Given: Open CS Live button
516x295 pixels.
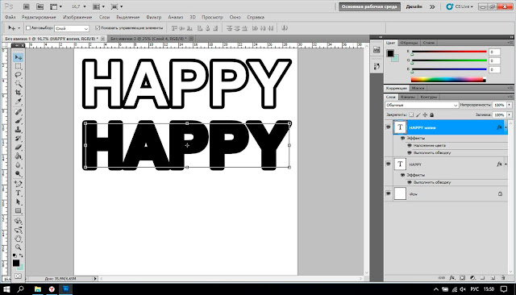Looking at the screenshot, I should pos(460,6).
